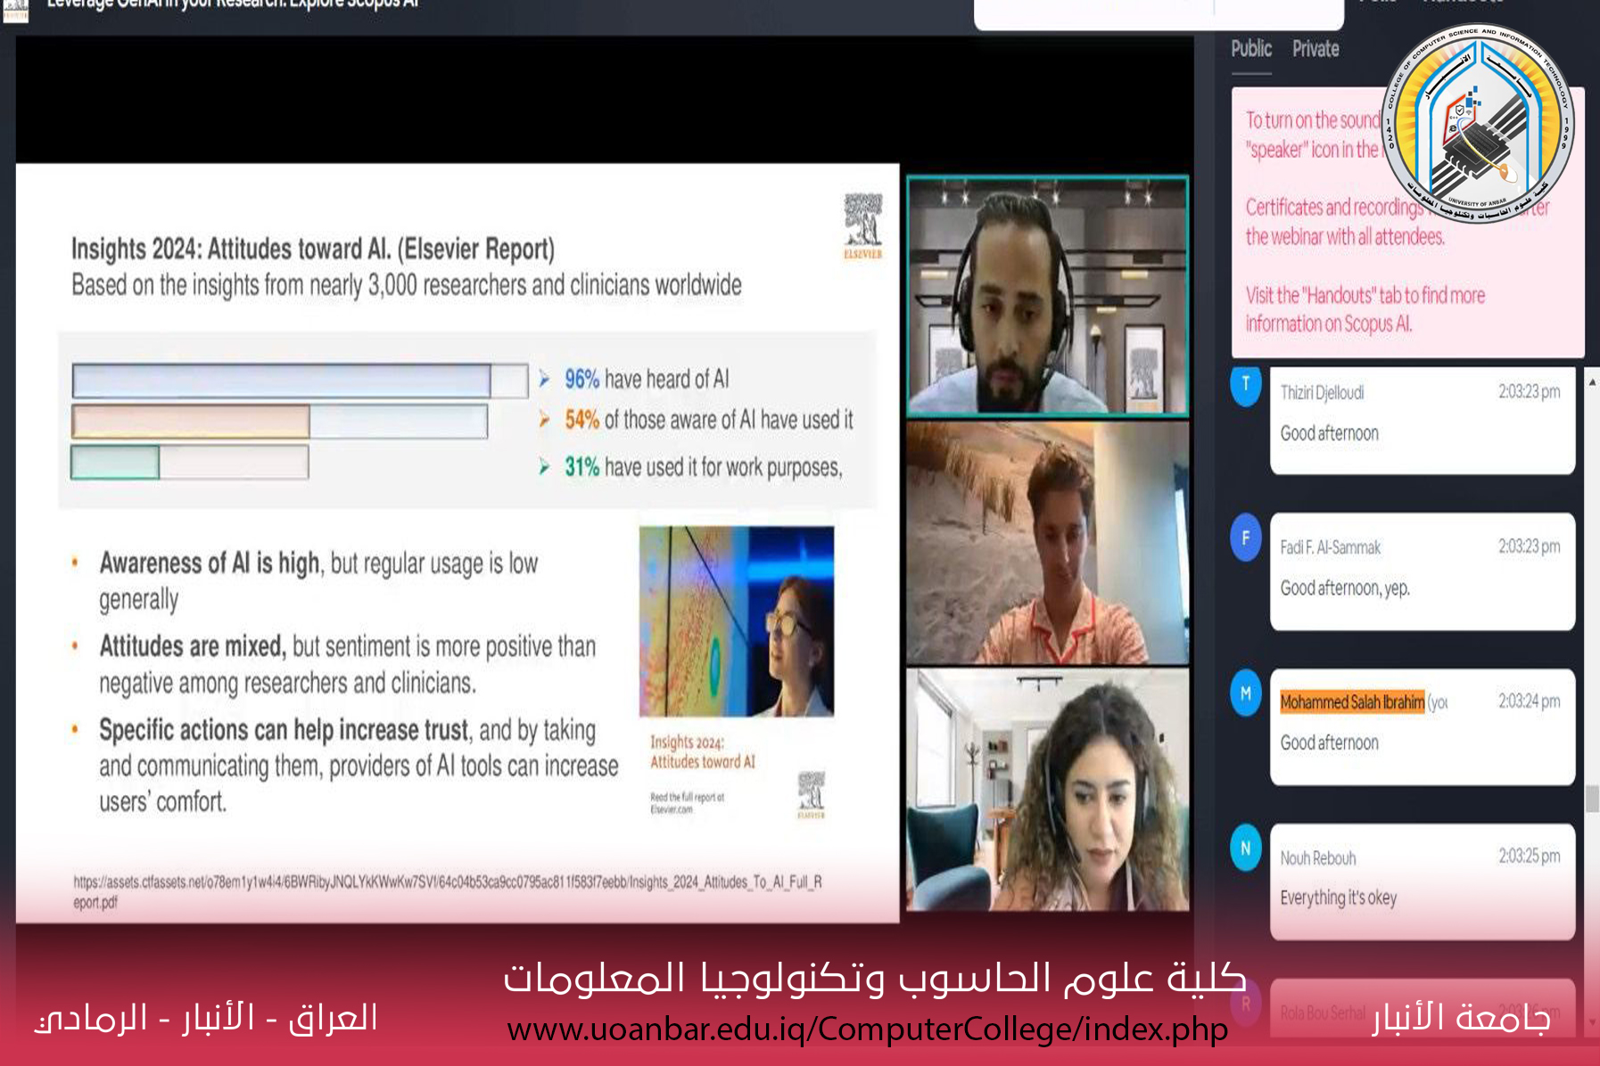Click the F avatar of Fadi F. Al-Sammak
The width and height of the screenshot is (1600, 1066).
tap(1246, 537)
